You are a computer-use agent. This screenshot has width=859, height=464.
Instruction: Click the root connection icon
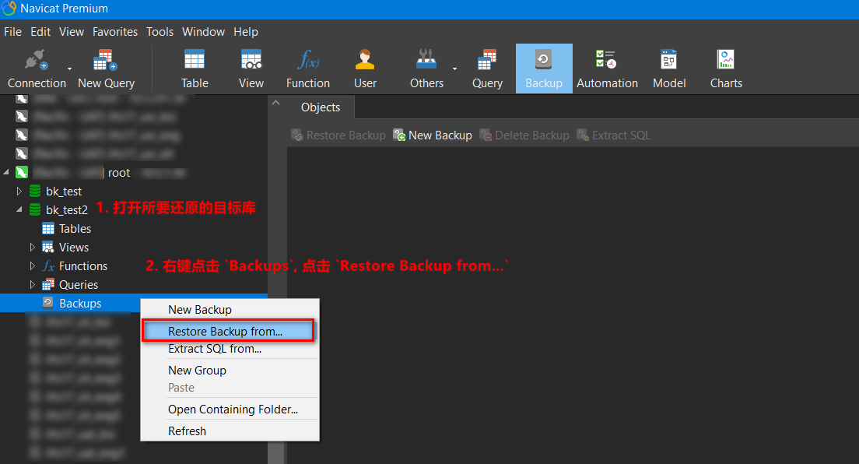(x=21, y=173)
